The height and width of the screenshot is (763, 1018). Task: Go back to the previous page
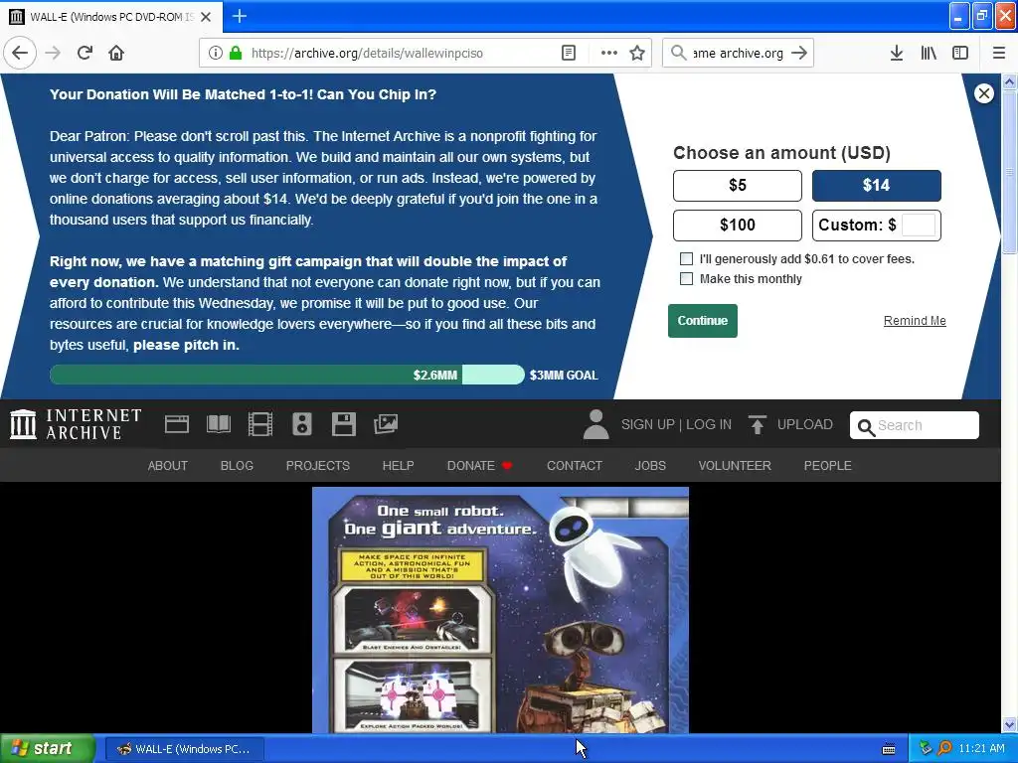click(20, 53)
